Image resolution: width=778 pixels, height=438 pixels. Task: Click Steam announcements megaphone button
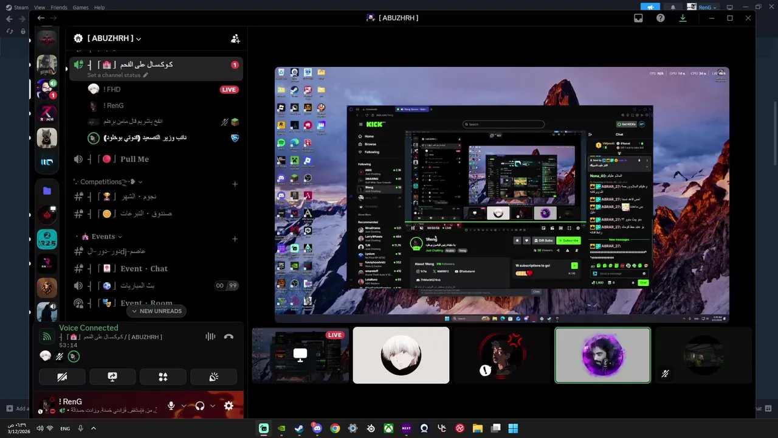[x=650, y=7]
